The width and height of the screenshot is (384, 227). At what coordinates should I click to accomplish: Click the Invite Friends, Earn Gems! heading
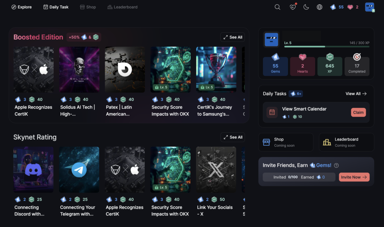pyautogui.click(x=297, y=165)
